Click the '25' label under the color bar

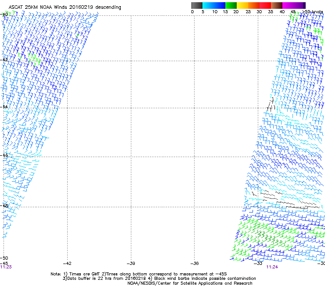click(248, 12)
